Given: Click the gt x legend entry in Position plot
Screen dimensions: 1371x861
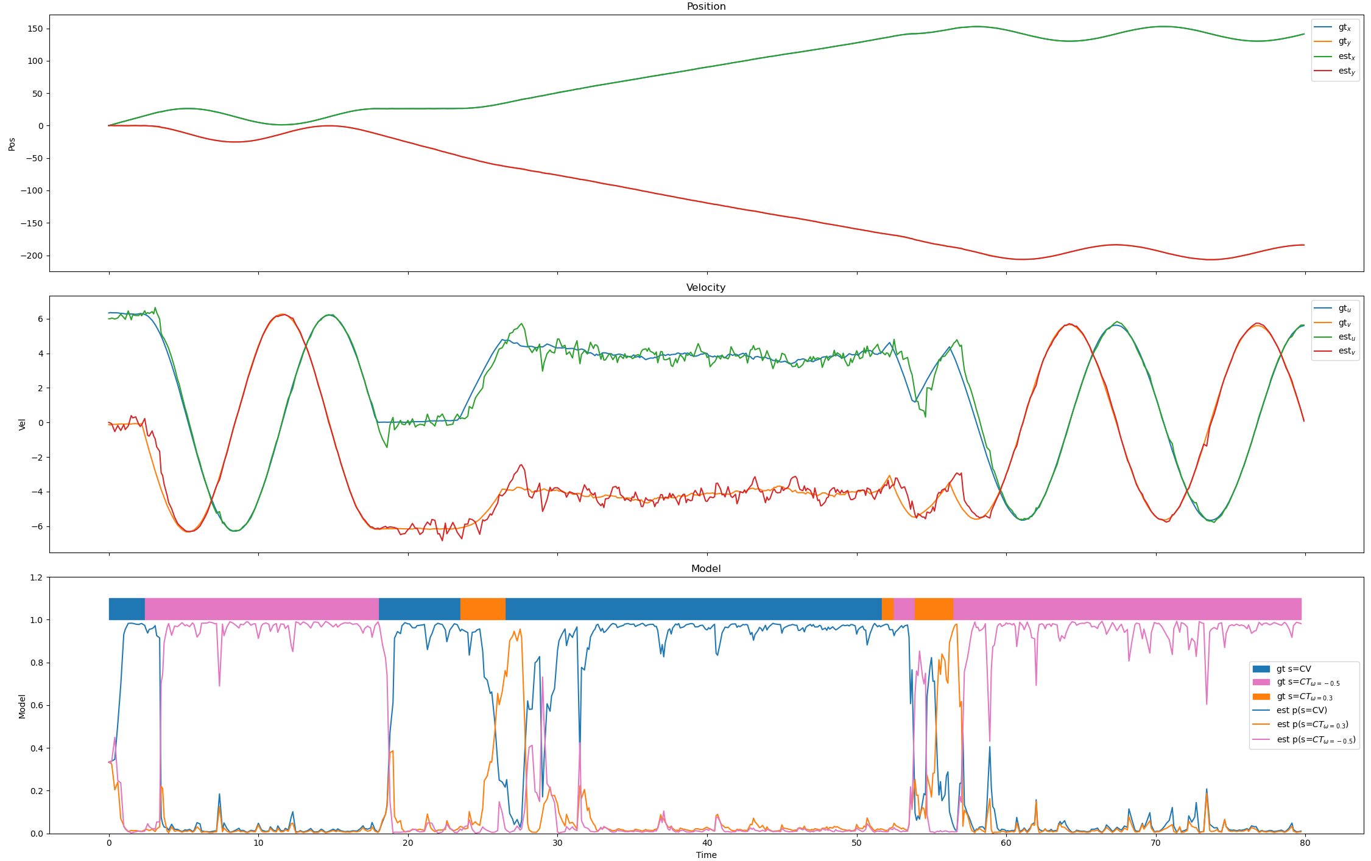Looking at the screenshot, I should point(1344,28).
